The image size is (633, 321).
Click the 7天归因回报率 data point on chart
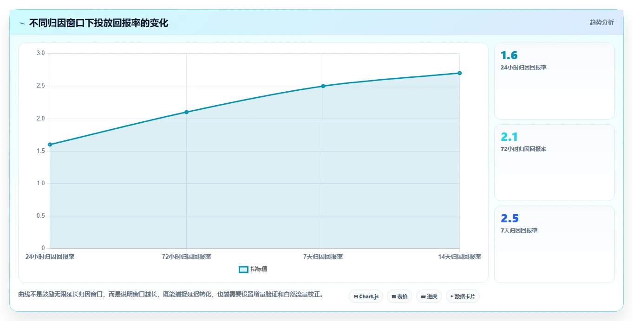[x=323, y=86]
